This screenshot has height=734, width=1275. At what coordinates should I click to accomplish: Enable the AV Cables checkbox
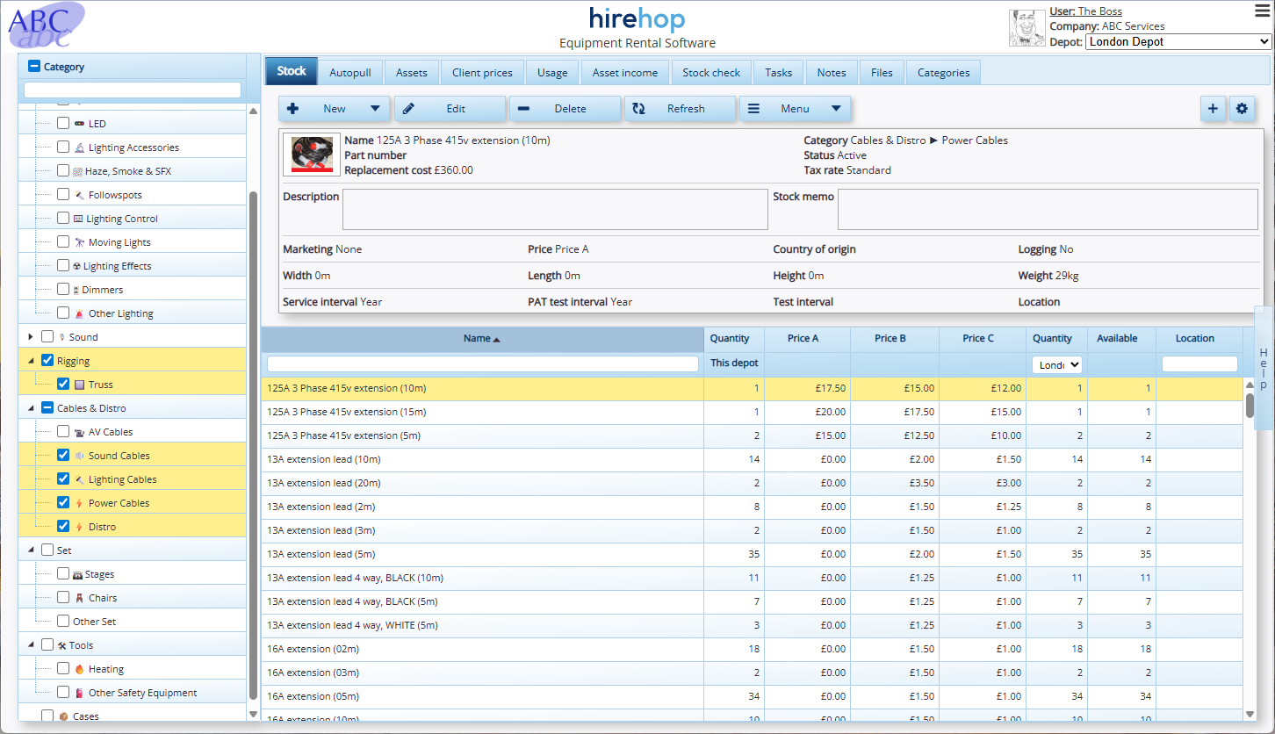tap(63, 432)
